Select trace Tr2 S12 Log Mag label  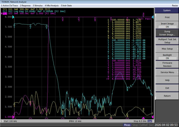[x=34, y=11]
